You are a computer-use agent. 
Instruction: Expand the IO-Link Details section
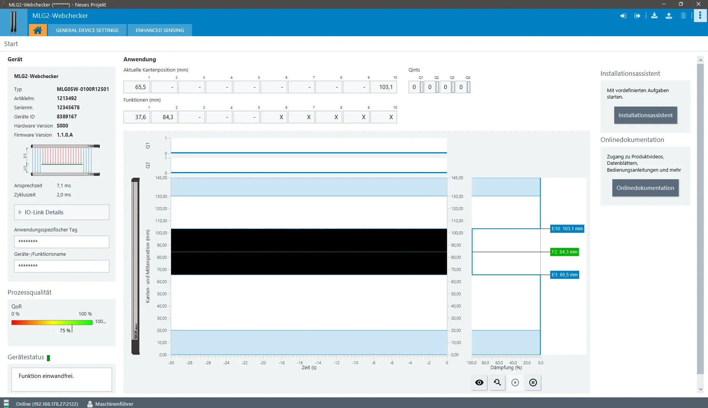tap(62, 212)
